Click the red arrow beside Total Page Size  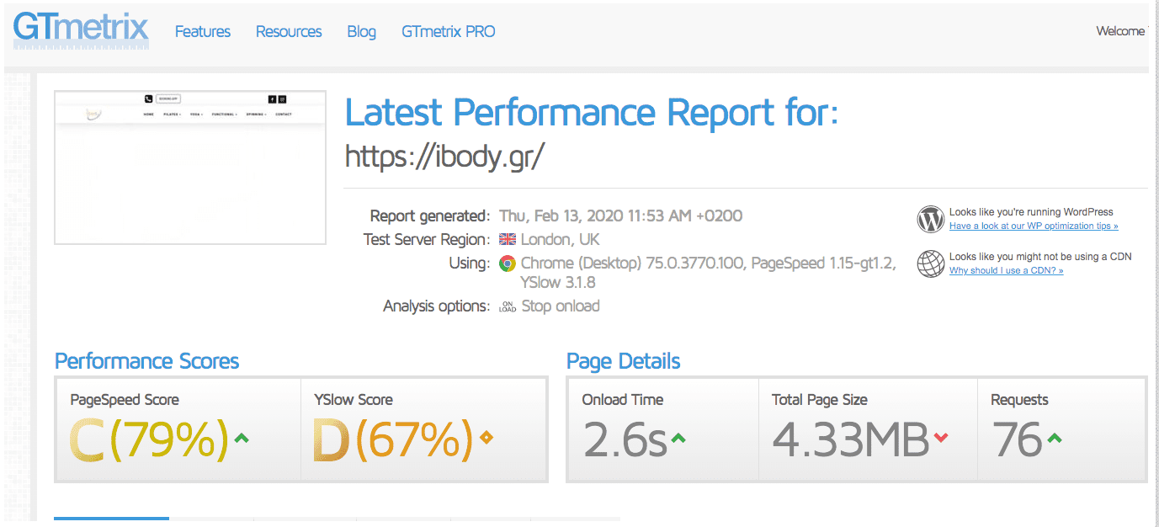click(x=941, y=438)
